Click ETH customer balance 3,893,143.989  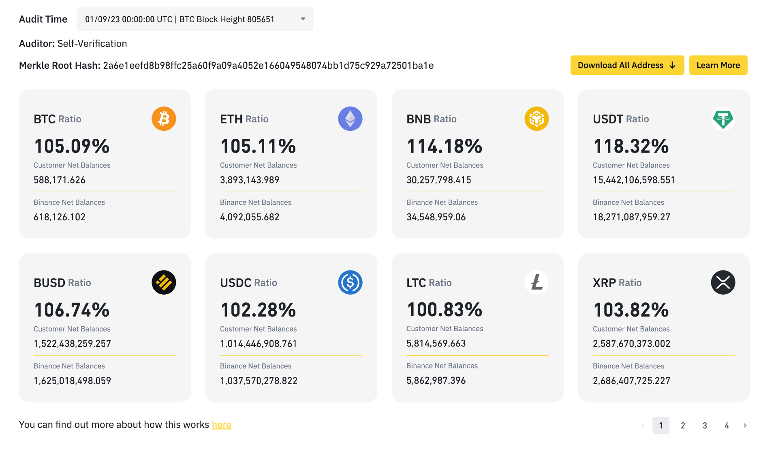250,180
